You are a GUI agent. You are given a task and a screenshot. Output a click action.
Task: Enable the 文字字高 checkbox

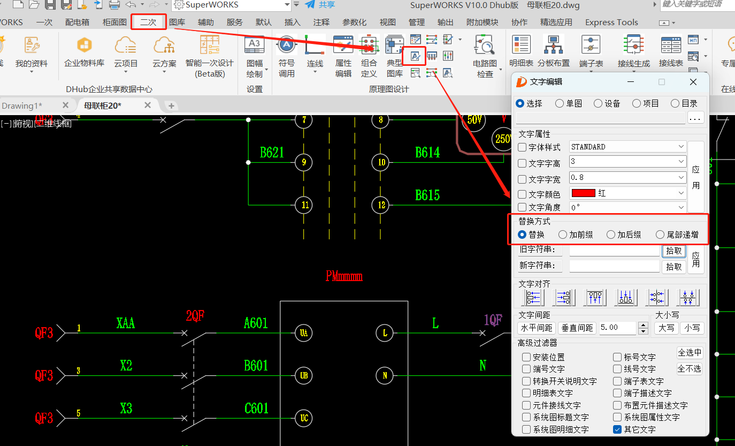[523, 163]
